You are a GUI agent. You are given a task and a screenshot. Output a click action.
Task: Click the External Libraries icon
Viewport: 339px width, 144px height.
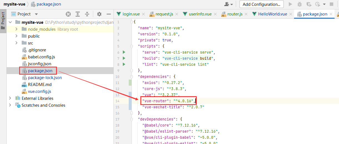coord(18,98)
